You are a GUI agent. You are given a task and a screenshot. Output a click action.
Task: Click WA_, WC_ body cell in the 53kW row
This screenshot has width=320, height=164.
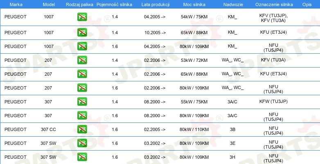(233, 60)
